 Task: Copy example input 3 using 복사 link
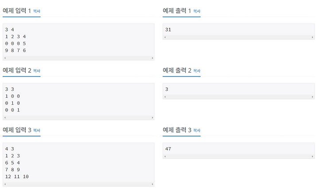point(37,130)
